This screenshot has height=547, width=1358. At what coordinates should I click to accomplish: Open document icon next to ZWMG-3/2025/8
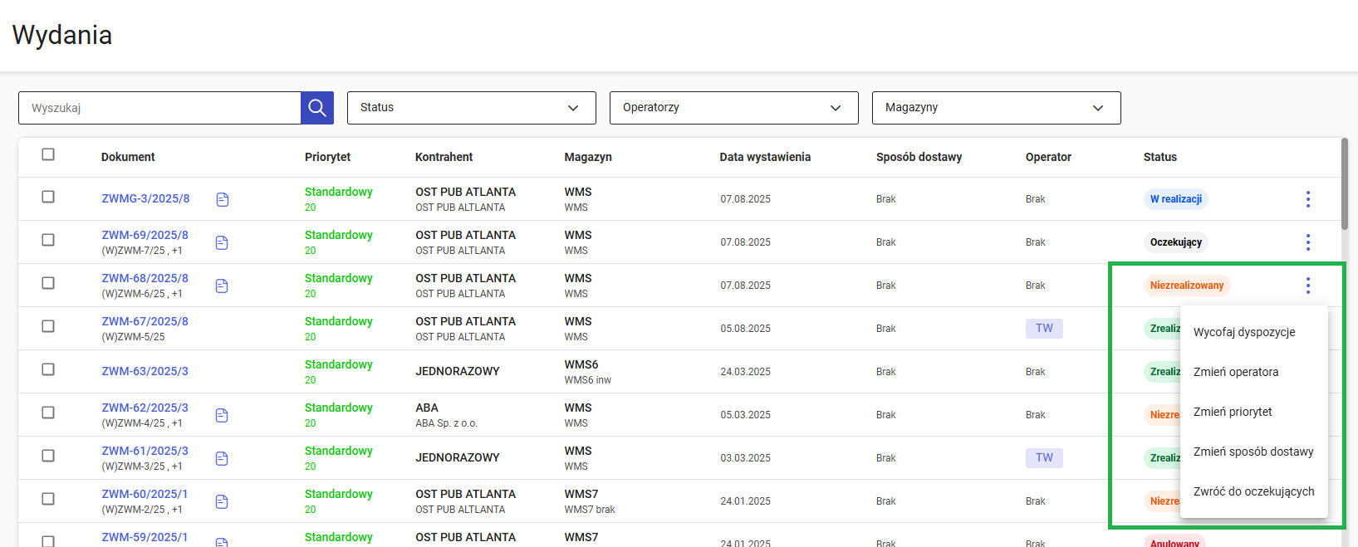tap(223, 199)
